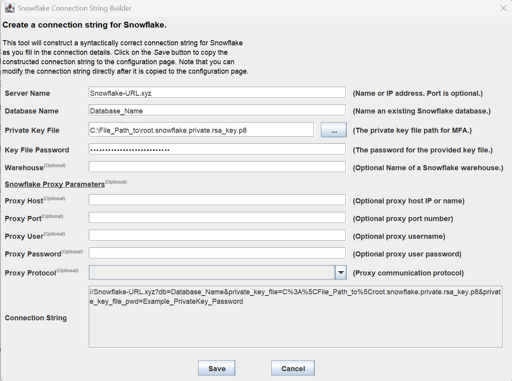Close the Snowflake Connection String Builder window
Image resolution: width=512 pixels, height=381 pixels.
pos(503,8)
